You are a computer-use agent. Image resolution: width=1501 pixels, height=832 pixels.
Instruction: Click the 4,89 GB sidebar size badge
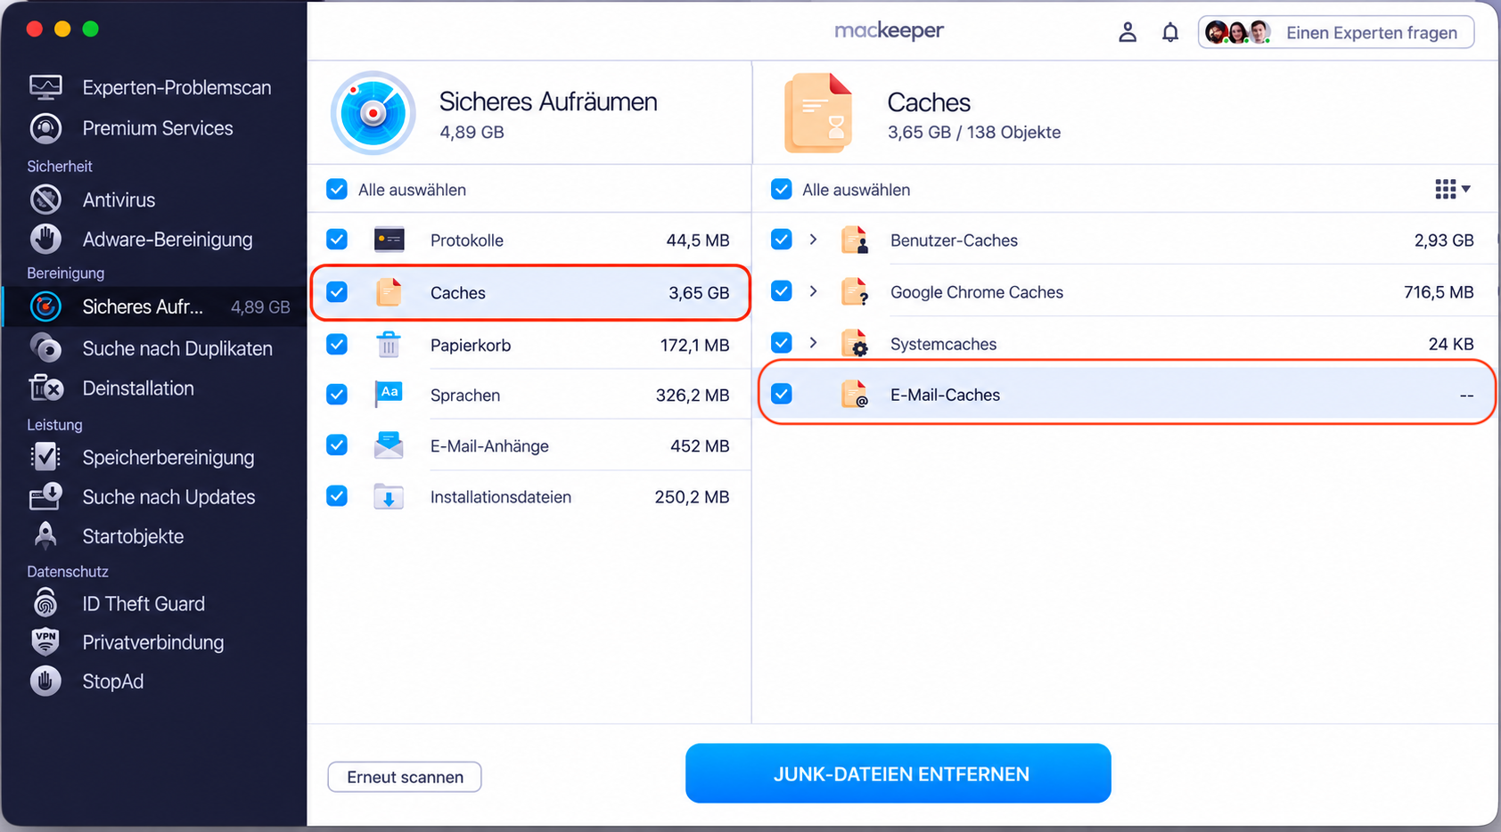tap(260, 307)
